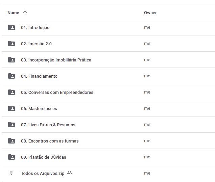Screen dimensions: 215x182
Task: Click the Name column header
Action: click(x=13, y=13)
